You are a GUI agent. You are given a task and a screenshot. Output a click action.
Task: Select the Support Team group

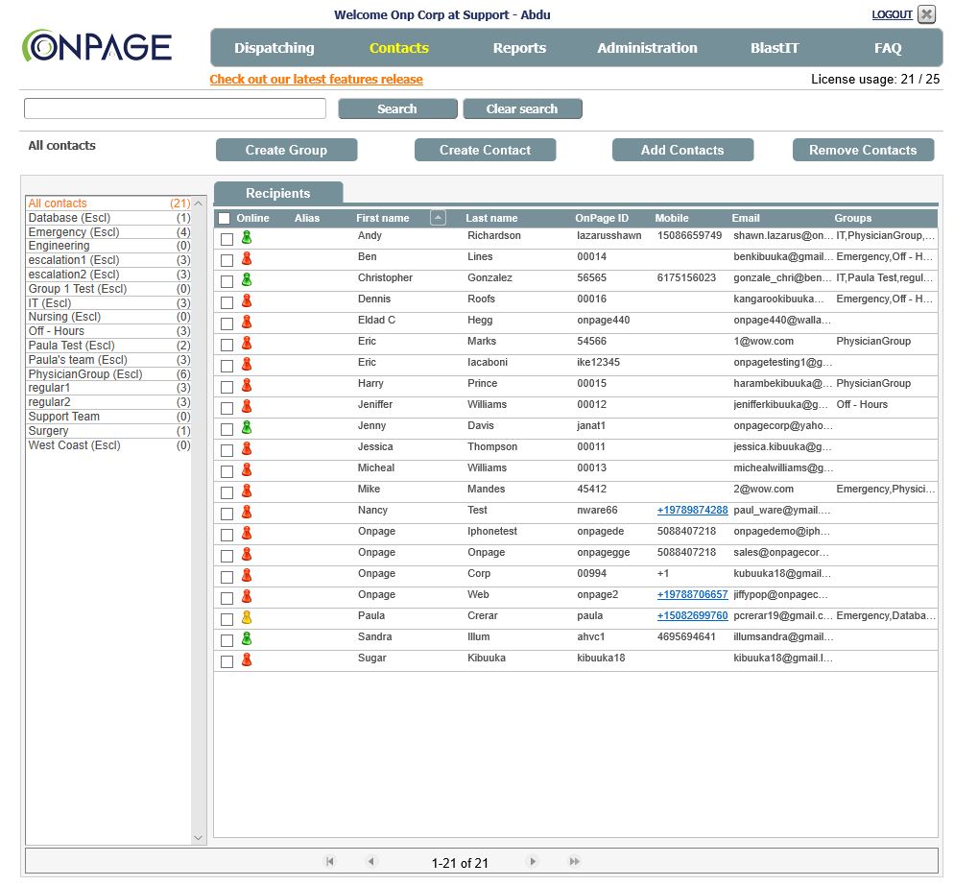[x=108, y=417]
